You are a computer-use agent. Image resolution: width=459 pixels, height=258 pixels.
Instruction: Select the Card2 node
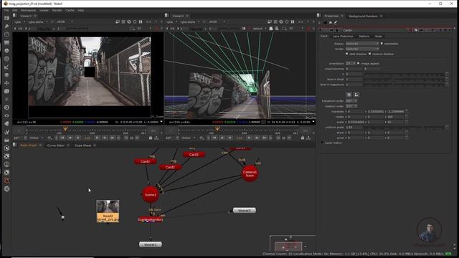(x=170, y=167)
